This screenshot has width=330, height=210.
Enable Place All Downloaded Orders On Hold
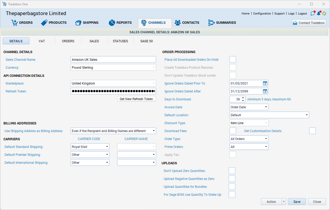[233, 60]
